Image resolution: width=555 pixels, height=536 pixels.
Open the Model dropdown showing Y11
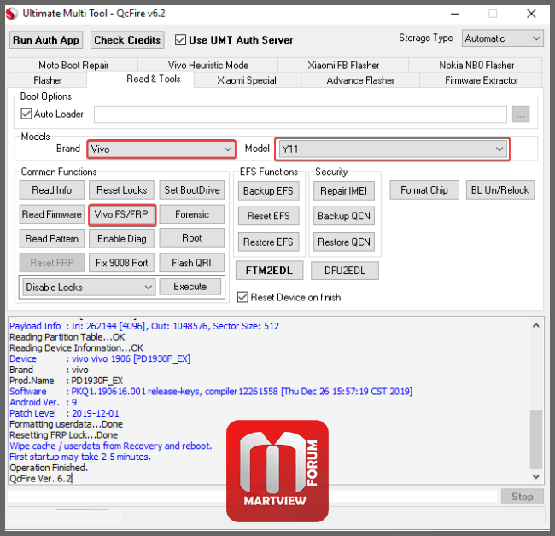point(392,149)
